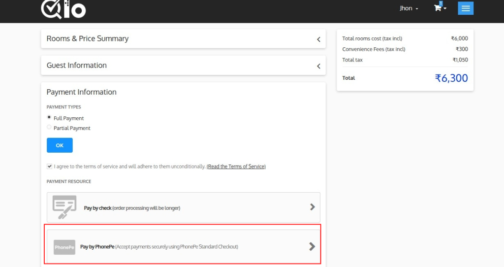This screenshot has height=267, width=504.
Task: Choose the Pay by PhonePe text label
Action: [97, 247]
